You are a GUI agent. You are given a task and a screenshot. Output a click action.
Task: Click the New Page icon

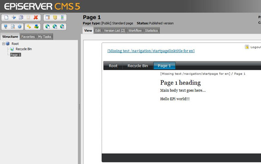(x=6, y=18)
